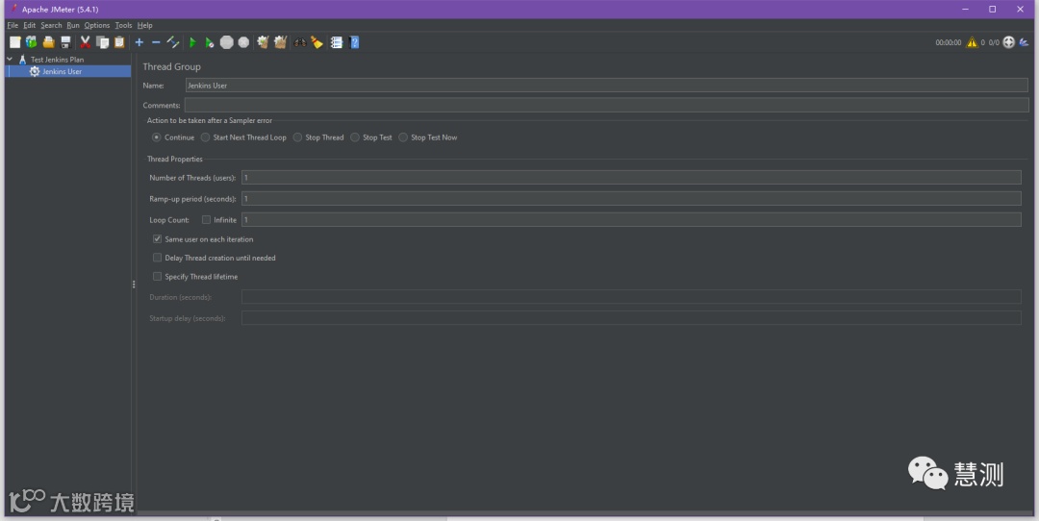Open the Run menu
The image size is (1039, 521).
click(73, 25)
